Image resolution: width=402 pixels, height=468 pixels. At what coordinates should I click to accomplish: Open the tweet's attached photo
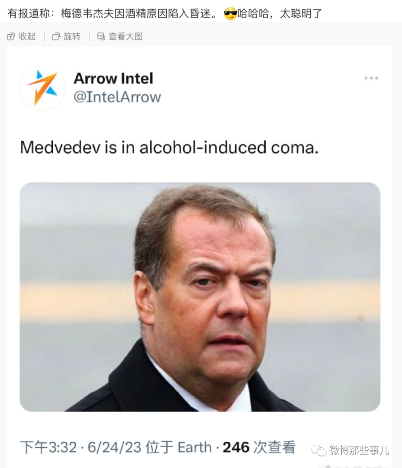(x=200, y=297)
